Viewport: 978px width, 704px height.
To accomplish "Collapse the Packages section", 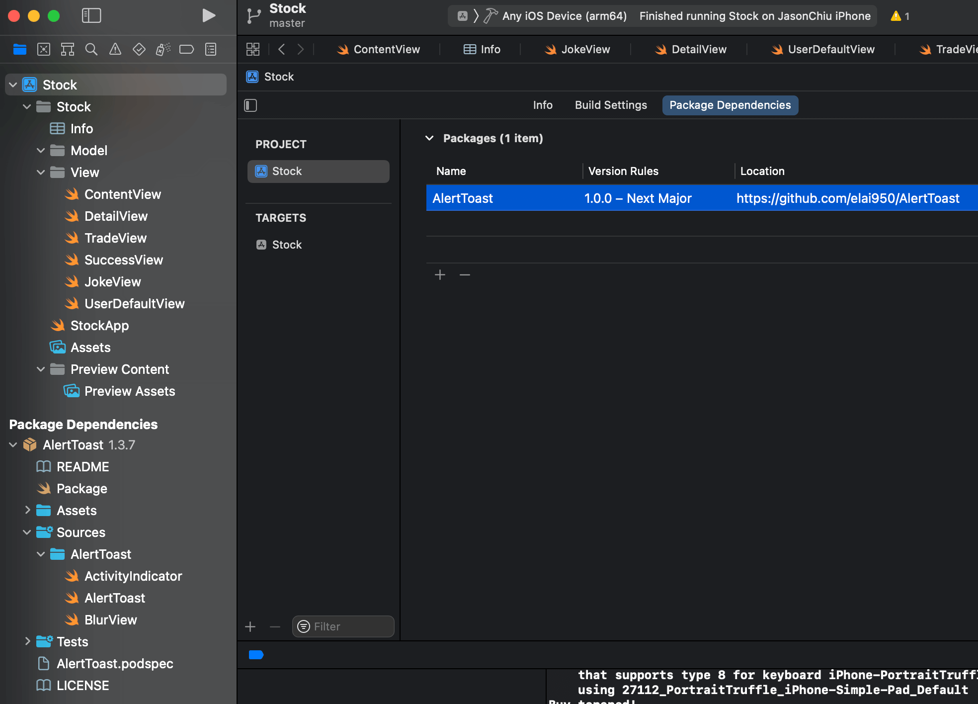I will pos(429,138).
